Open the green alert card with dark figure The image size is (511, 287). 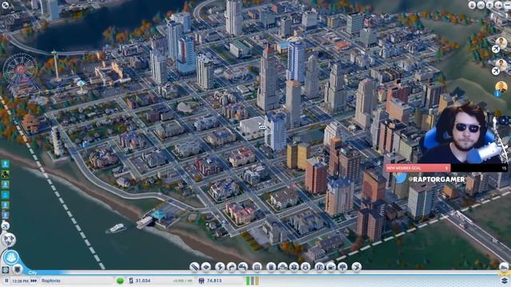6,174
